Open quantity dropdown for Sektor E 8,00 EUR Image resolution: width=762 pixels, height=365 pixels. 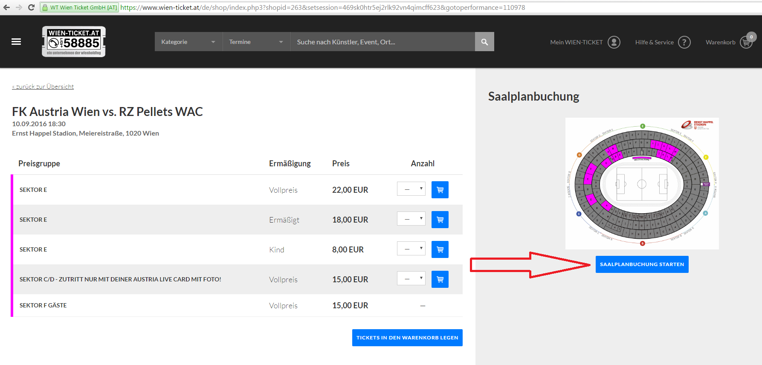[x=411, y=249]
